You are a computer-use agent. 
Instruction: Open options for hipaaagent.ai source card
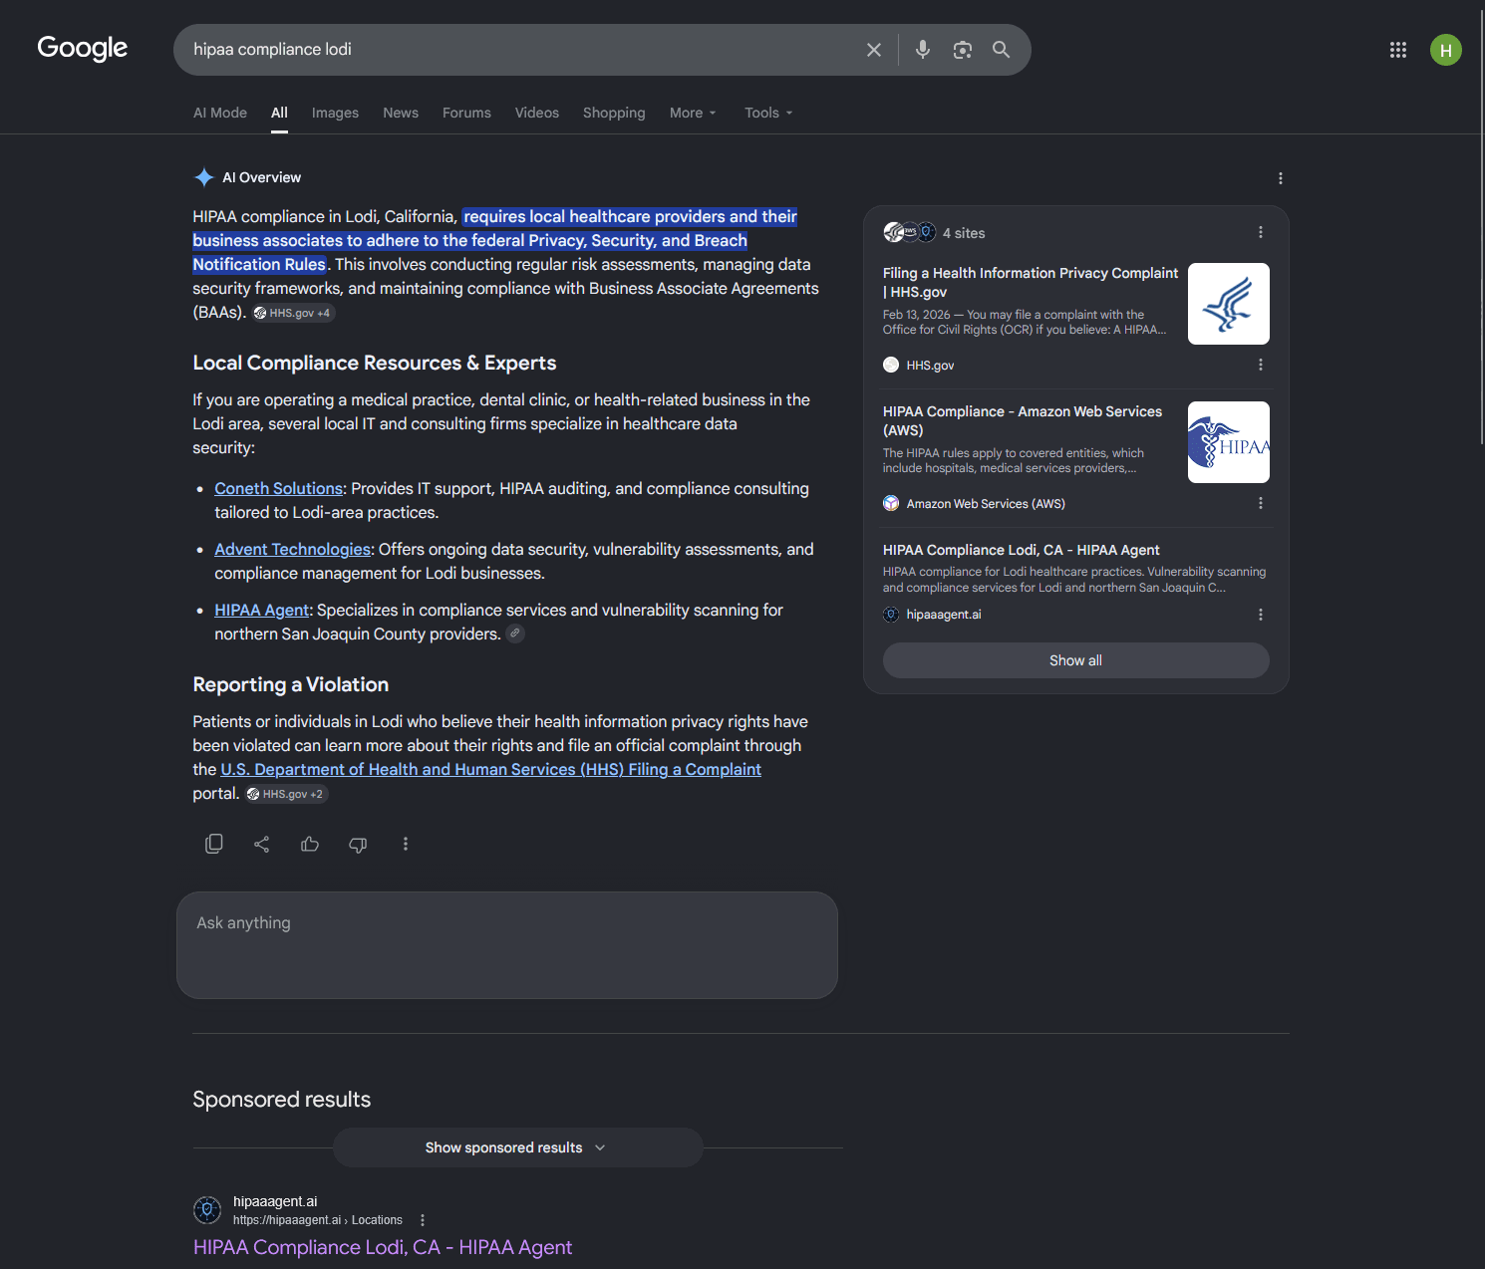1261,615
